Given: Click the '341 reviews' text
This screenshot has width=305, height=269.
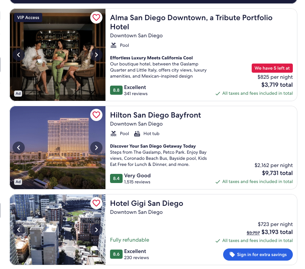Looking at the screenshot, I should coord(136,94).
